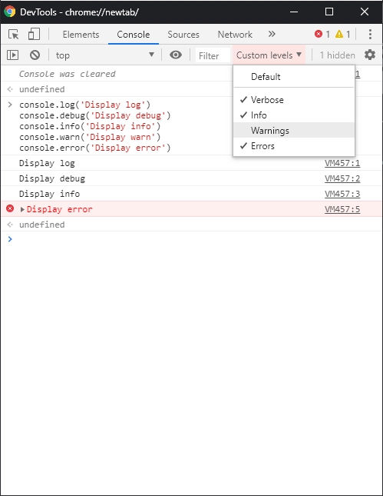Expand the Display error stack trace
The height and width of the screenshot is (496, 383).
pyautogui.click(x=22, y=209)
